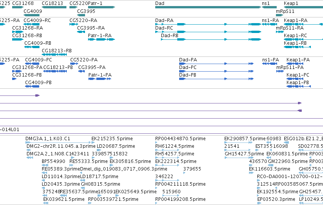This screenshot has width=323, height=205.
Task: Click protein label CG31268-PB
Action: 27,75
